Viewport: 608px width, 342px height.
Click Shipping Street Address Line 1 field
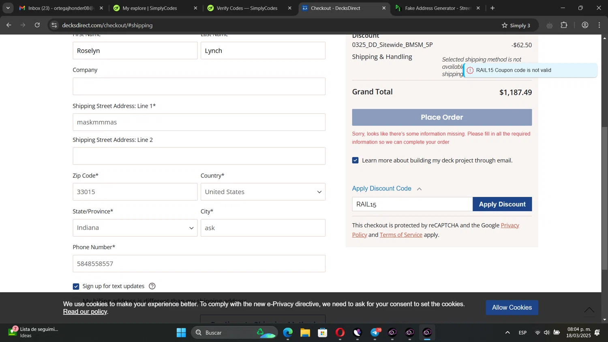[199, 122]
